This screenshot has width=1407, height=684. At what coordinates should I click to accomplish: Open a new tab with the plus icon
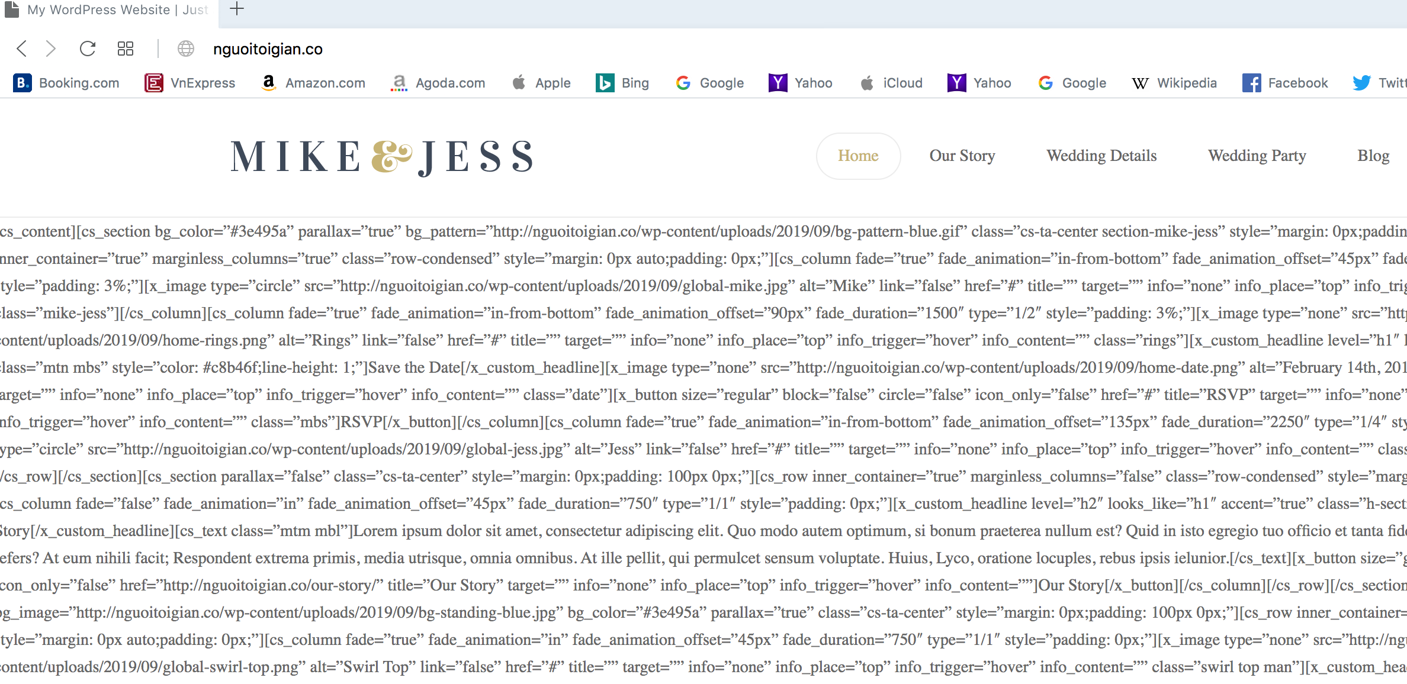[x=236, y=8]
